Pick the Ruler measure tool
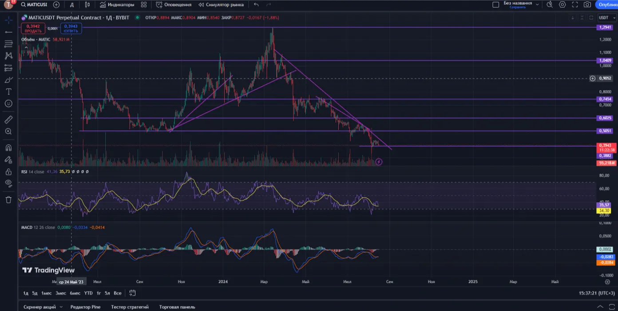This screenshot has height=311, width=618. (8, 120)
